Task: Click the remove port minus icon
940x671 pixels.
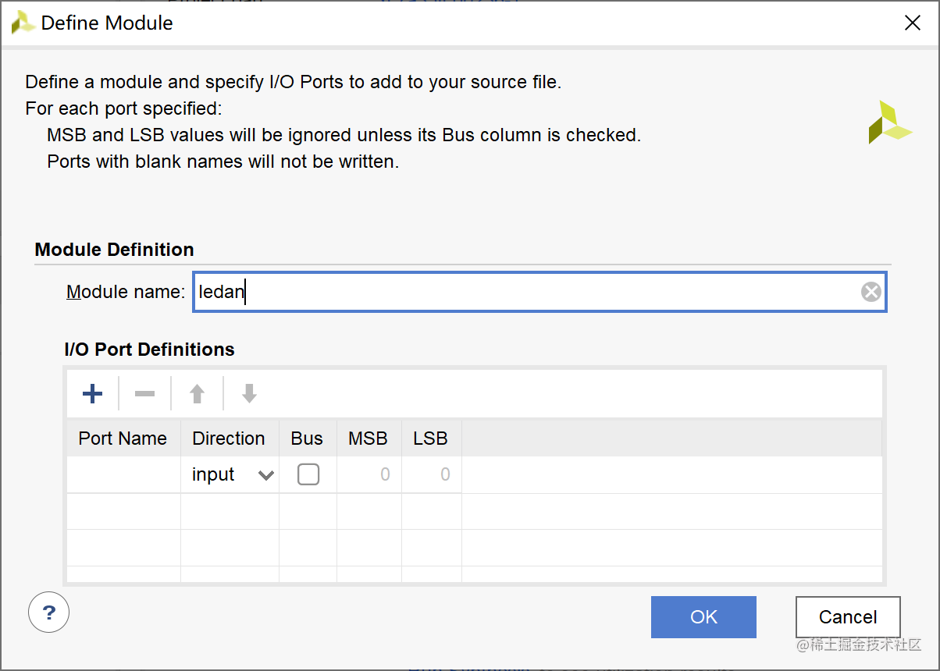Action: [144, 394]
